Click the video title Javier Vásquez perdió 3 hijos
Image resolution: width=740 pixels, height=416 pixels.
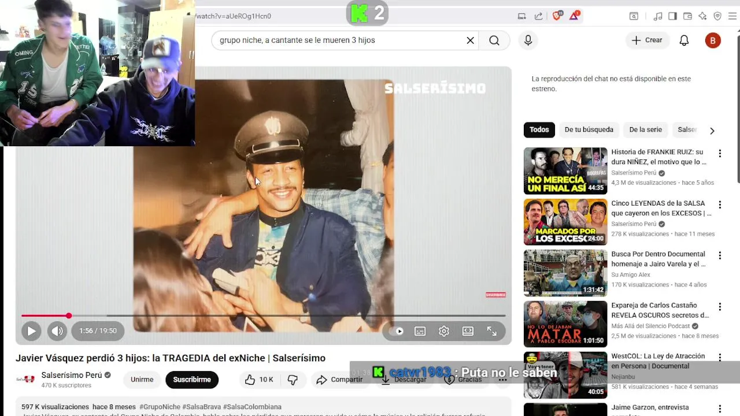(171, 358)
